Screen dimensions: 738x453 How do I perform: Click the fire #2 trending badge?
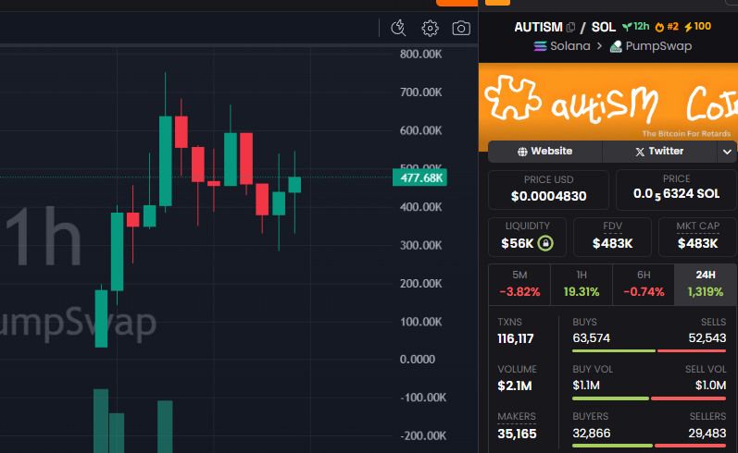pyautogui.click(x=667, y=27)
